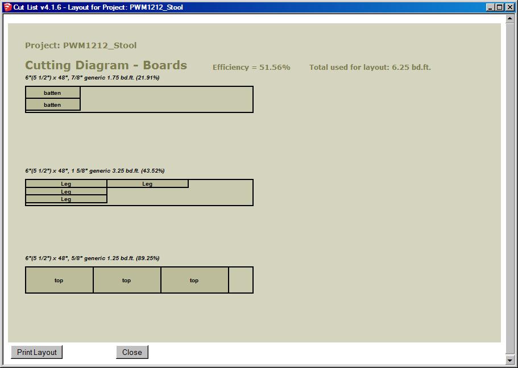Click the Close button beside Print Layout
This screenshot has height=368, width=518.
point(132,352)
